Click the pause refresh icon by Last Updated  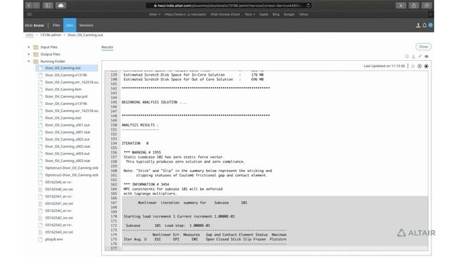tap(413, 66)
